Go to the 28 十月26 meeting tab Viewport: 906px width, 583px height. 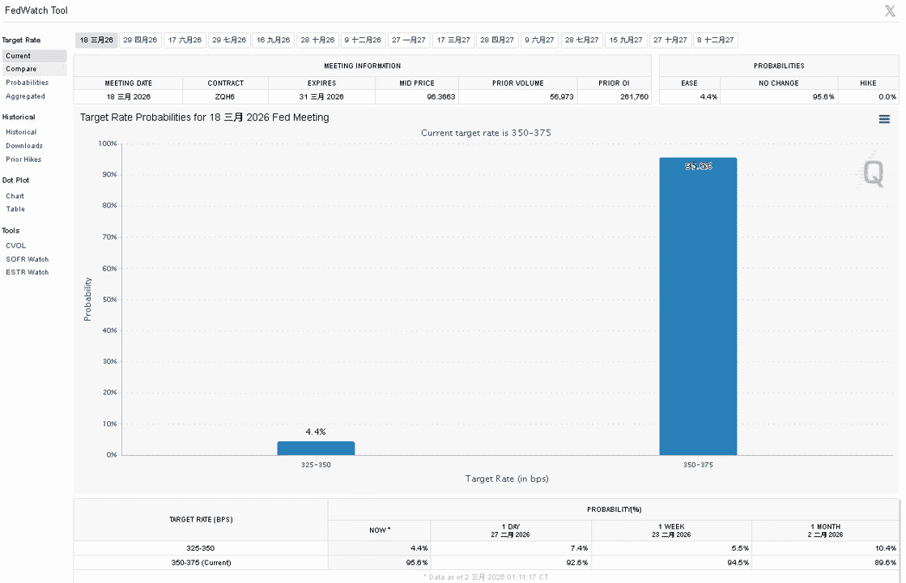coord(318,40)
